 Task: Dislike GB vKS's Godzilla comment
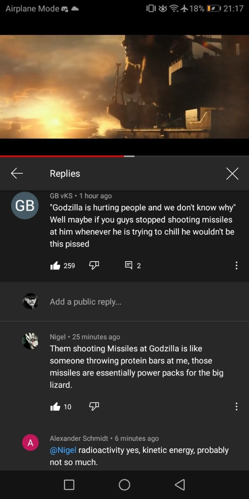[x=94, y=265]
